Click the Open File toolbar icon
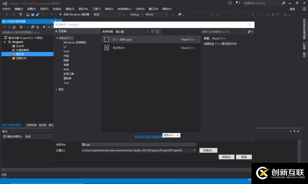 click(28, 15)
